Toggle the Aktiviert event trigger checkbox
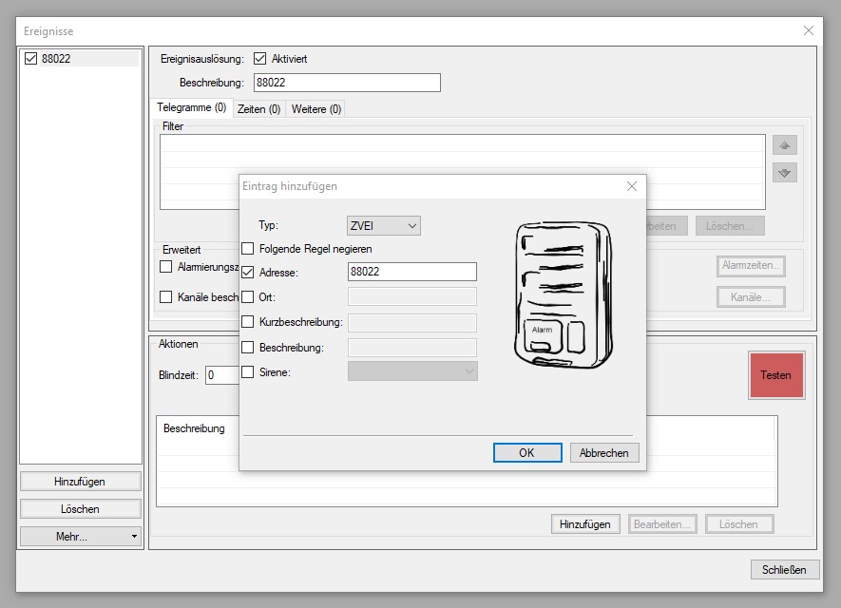 tap(259, 59)
